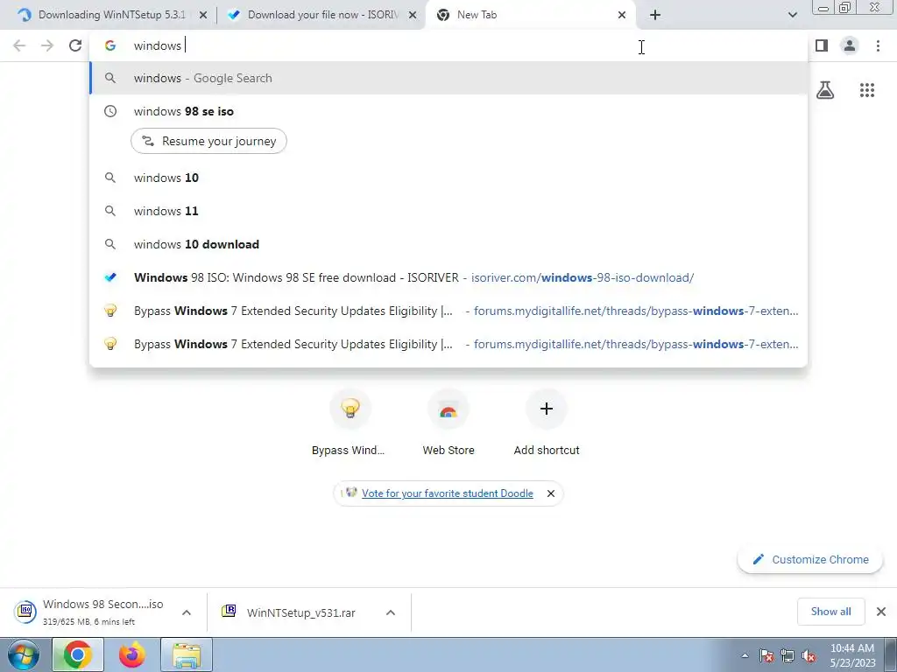Close the New Tab tab

622,15
